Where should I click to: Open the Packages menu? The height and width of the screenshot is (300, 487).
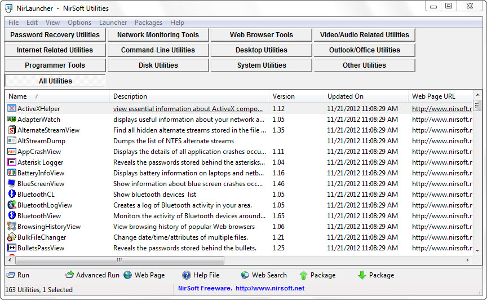coord(148,23)
